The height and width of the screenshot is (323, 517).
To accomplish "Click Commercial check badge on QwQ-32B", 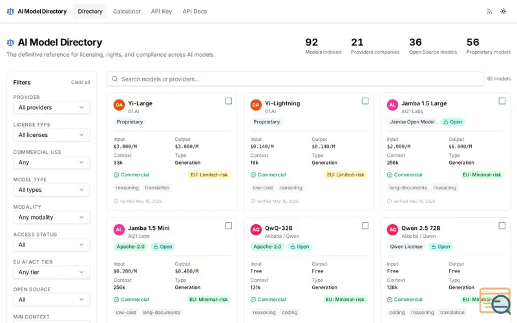I will pos(268,300).
